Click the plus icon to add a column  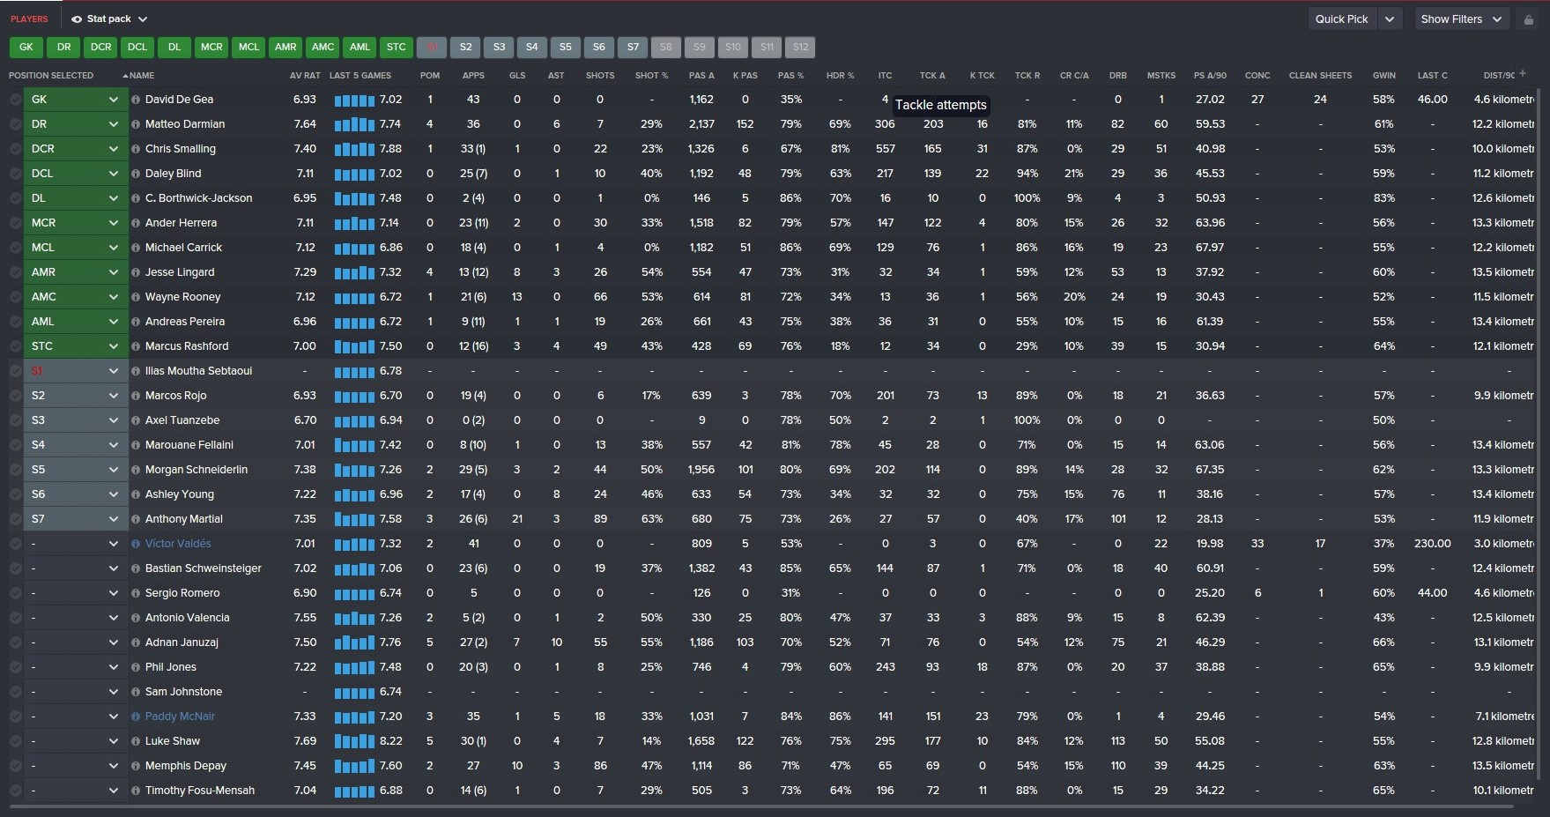(1522, 74)
